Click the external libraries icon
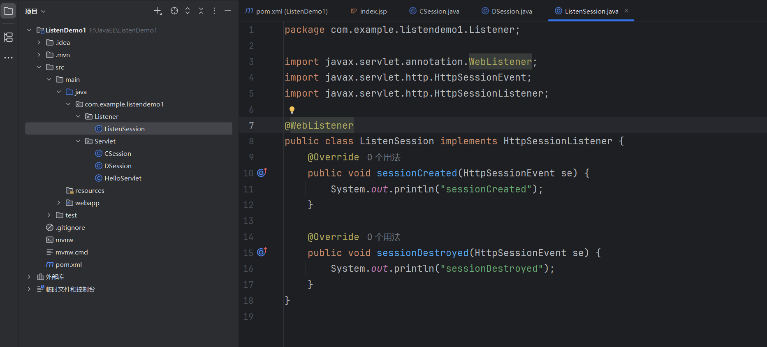Screen dimensions: 767x347 (40, 277)
